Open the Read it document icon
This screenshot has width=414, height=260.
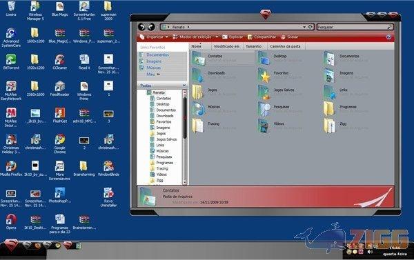pos(84,62)
